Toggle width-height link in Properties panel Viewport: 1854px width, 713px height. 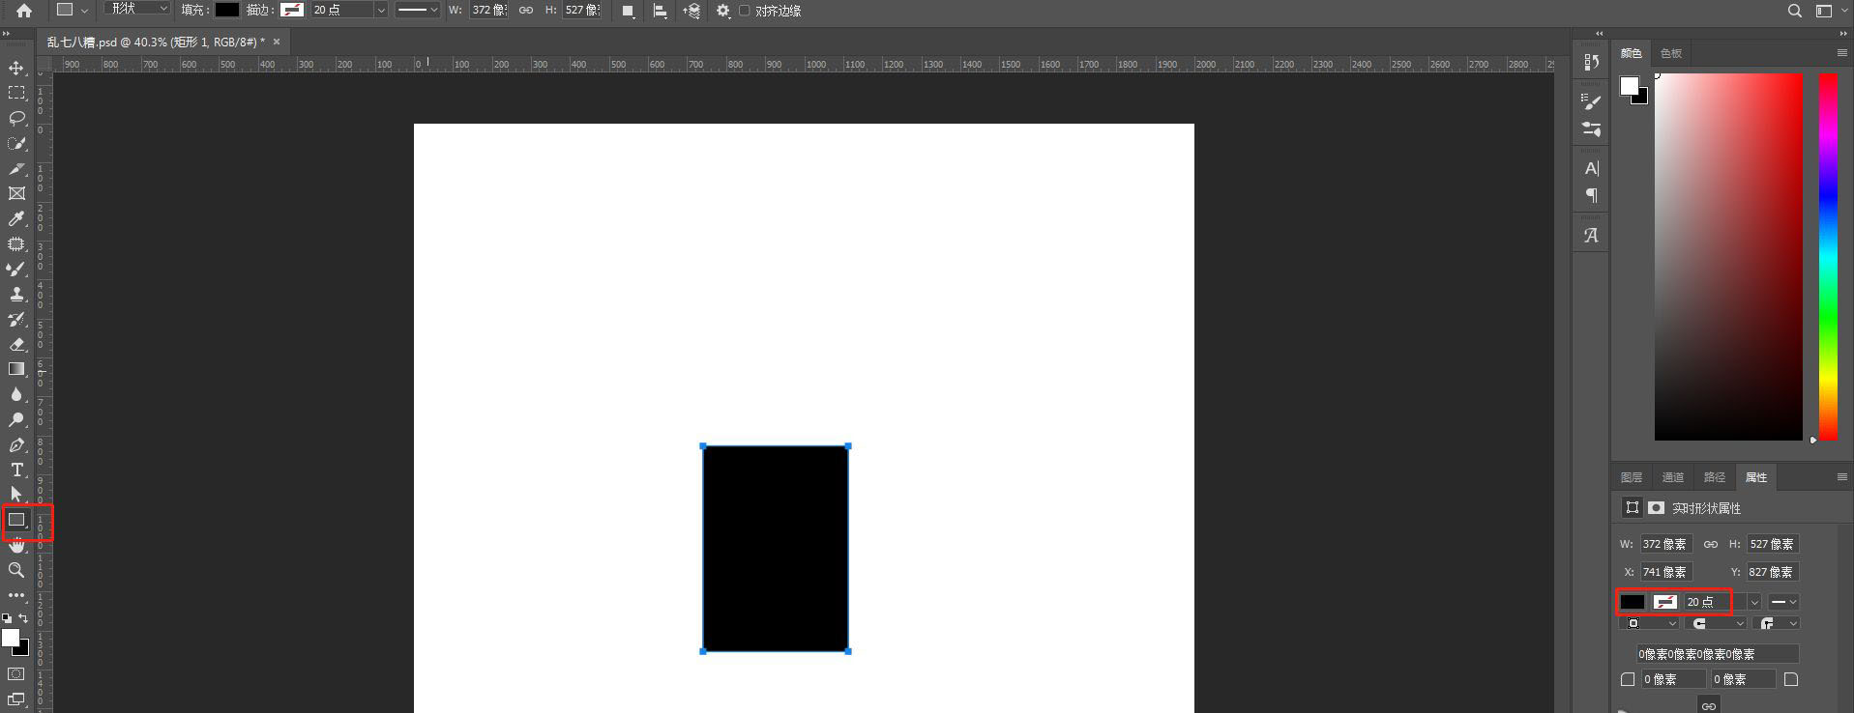1710,544
